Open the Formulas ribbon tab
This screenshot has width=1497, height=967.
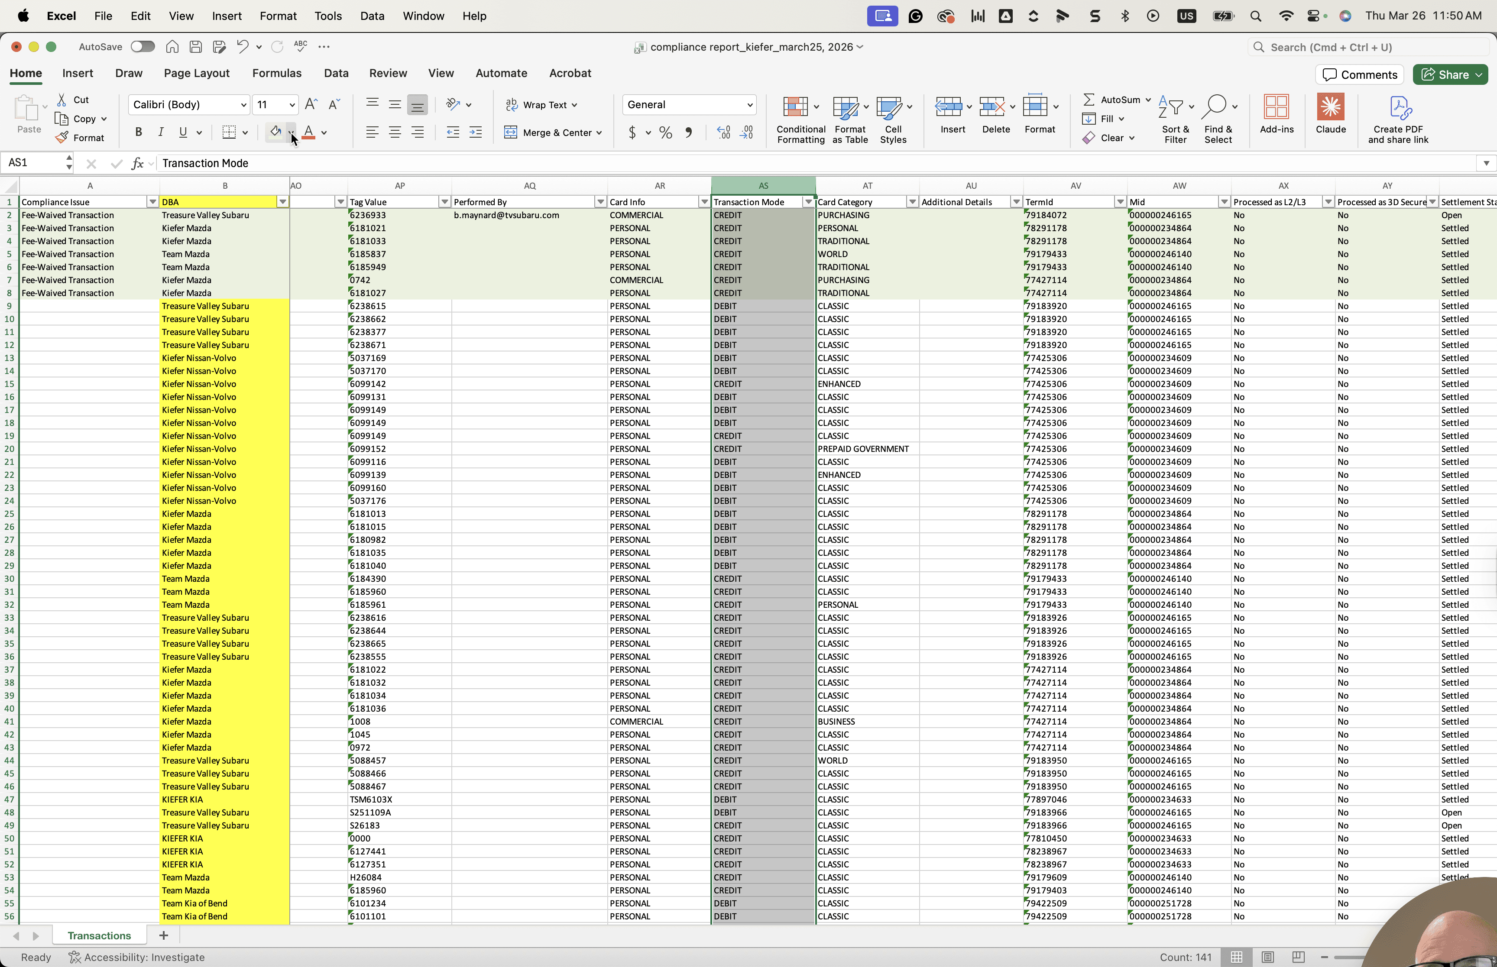(276, 74)
